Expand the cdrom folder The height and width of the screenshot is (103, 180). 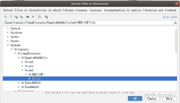(x=8, y=32)
